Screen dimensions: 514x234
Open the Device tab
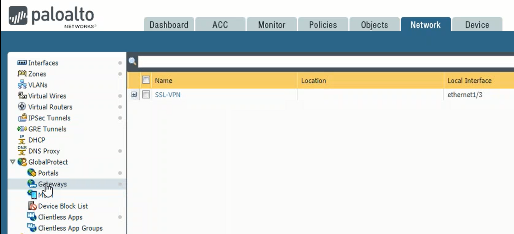click(x=477, y=25)
